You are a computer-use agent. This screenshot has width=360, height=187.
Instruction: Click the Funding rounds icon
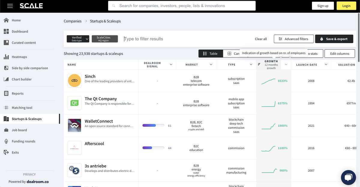(x=6, y=141)
